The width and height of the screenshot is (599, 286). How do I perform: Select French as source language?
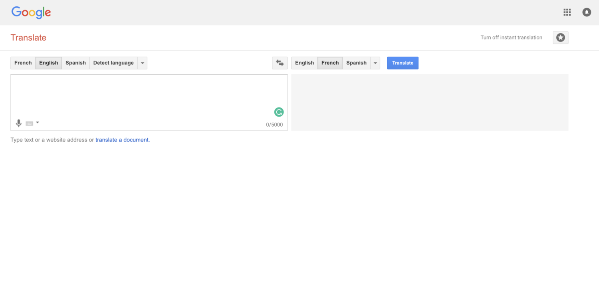tap(23, 63)
